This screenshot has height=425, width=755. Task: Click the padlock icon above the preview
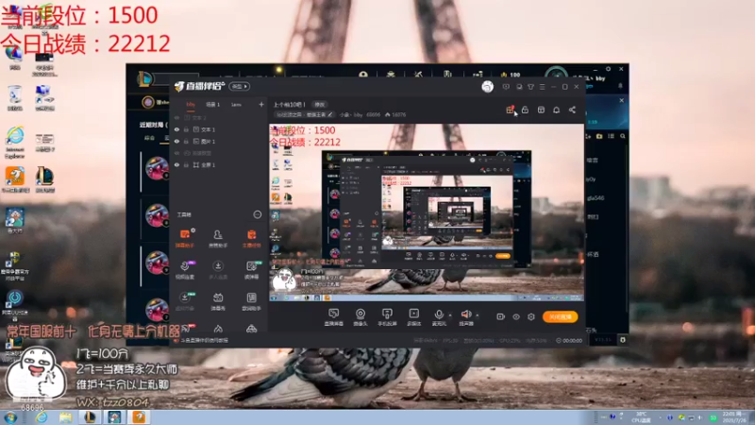point(526,110)
